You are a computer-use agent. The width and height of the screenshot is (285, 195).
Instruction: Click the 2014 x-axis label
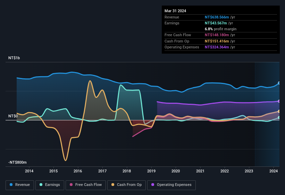tap(29, 171)
